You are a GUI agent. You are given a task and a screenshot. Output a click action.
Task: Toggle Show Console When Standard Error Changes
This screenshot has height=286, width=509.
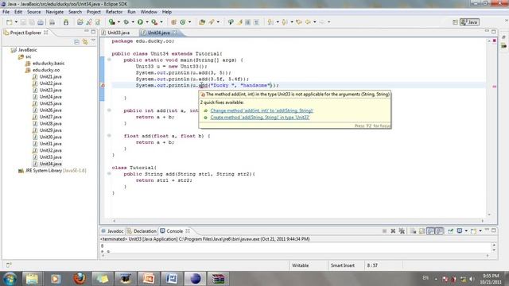pos(440,231)
